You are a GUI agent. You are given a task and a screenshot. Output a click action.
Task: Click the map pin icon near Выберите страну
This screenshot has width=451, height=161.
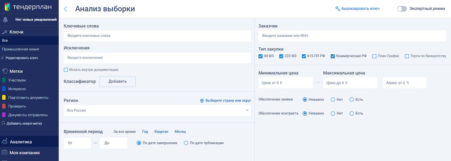click(202, 101)
